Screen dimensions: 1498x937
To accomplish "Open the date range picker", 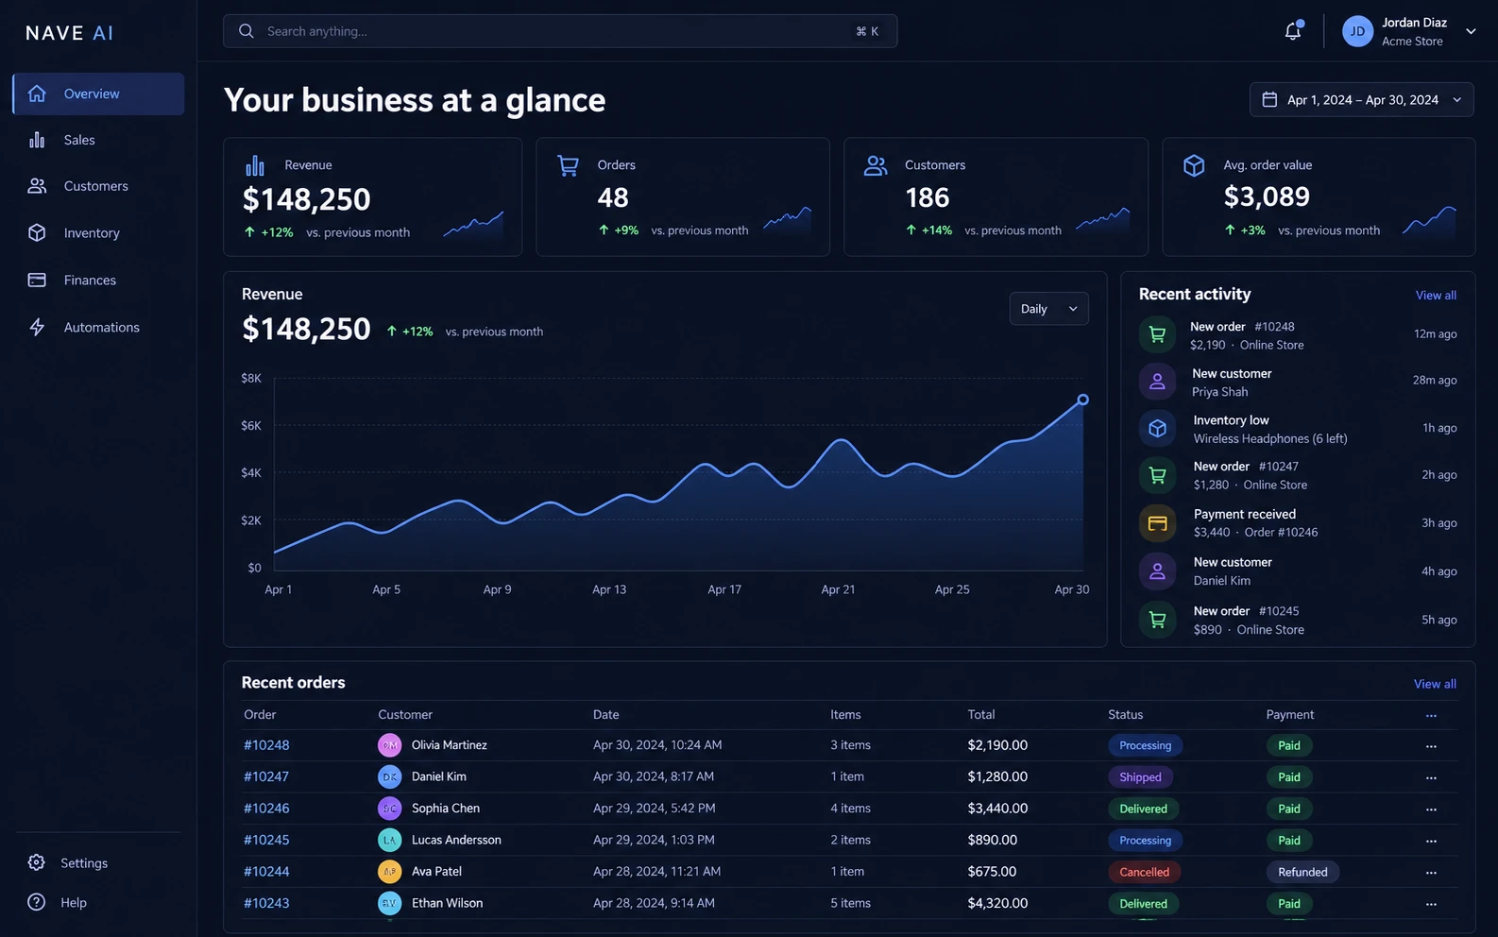I will pos(1361,100).
